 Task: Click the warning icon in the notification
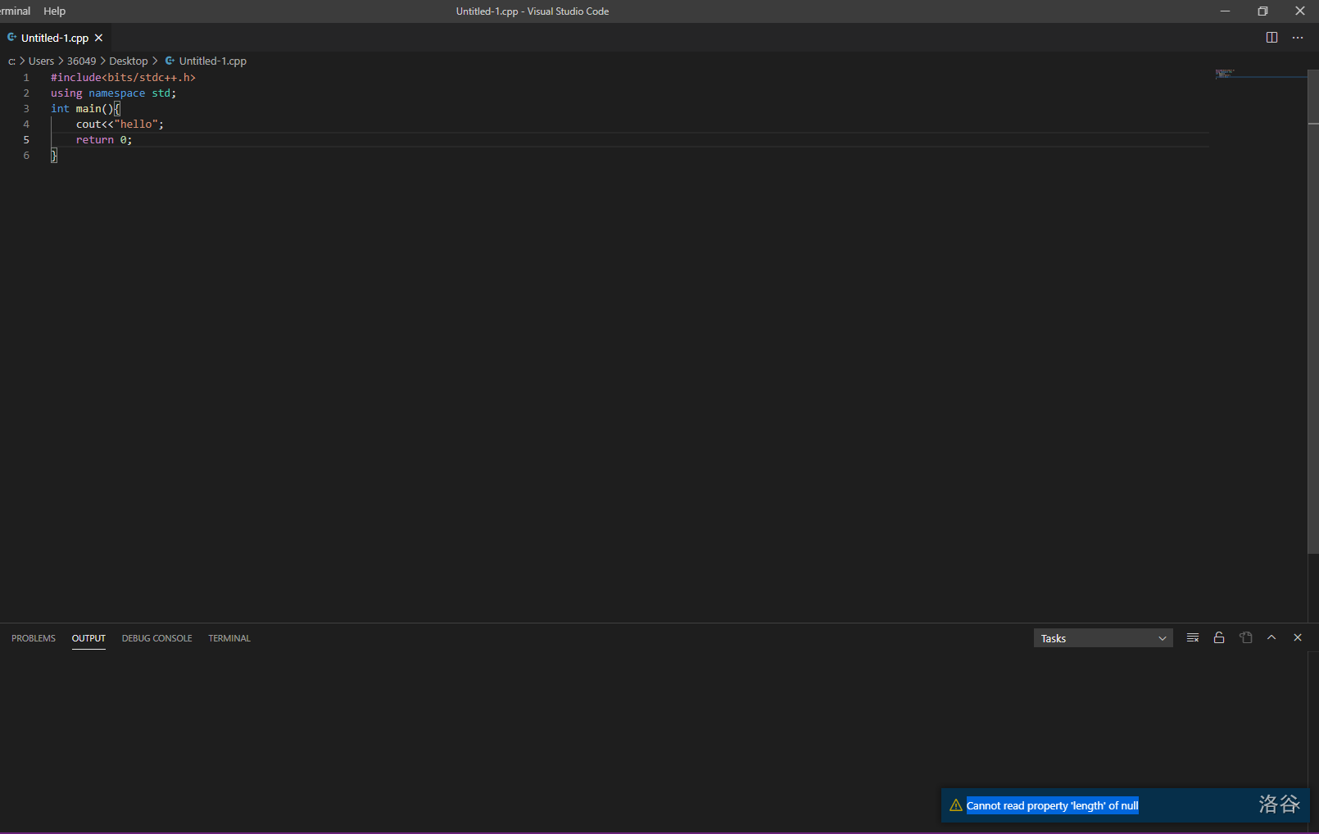click(955, 805)
